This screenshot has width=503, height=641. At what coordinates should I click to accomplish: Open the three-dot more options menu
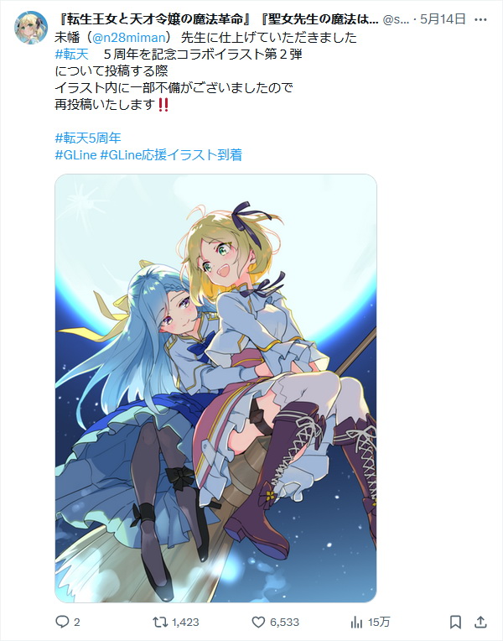(x=480, y=19)
